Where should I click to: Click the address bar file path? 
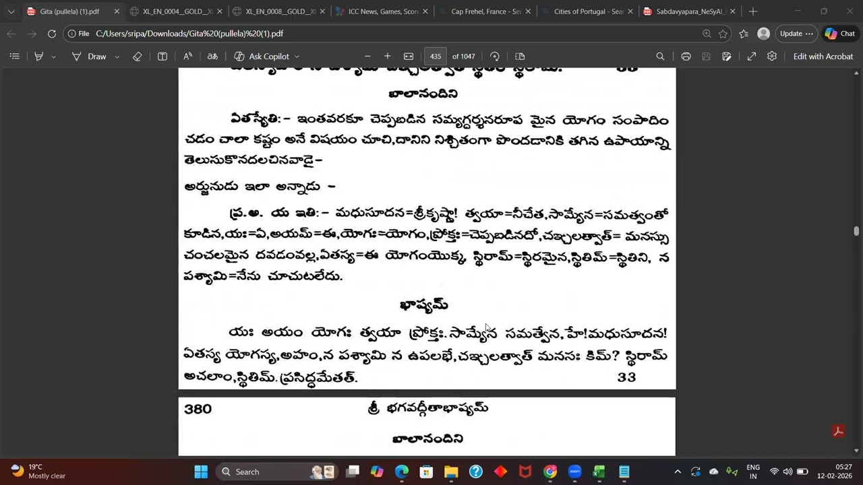(189, 34)
